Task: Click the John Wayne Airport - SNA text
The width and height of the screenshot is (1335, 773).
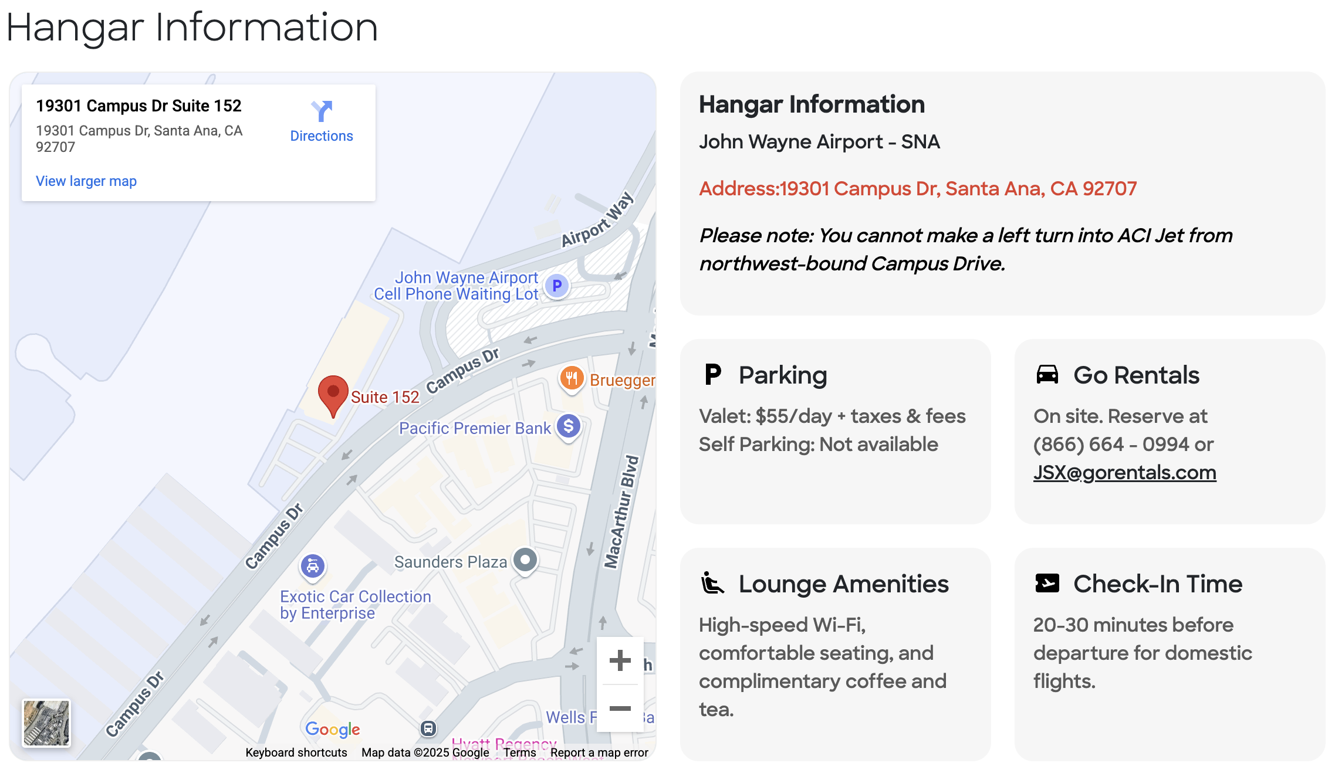Action: pos(819,142)
